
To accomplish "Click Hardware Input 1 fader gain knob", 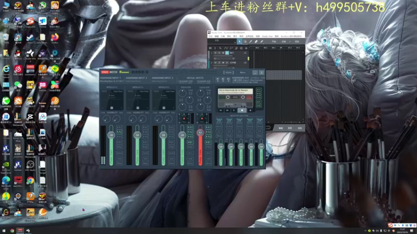I will [111, 135].
